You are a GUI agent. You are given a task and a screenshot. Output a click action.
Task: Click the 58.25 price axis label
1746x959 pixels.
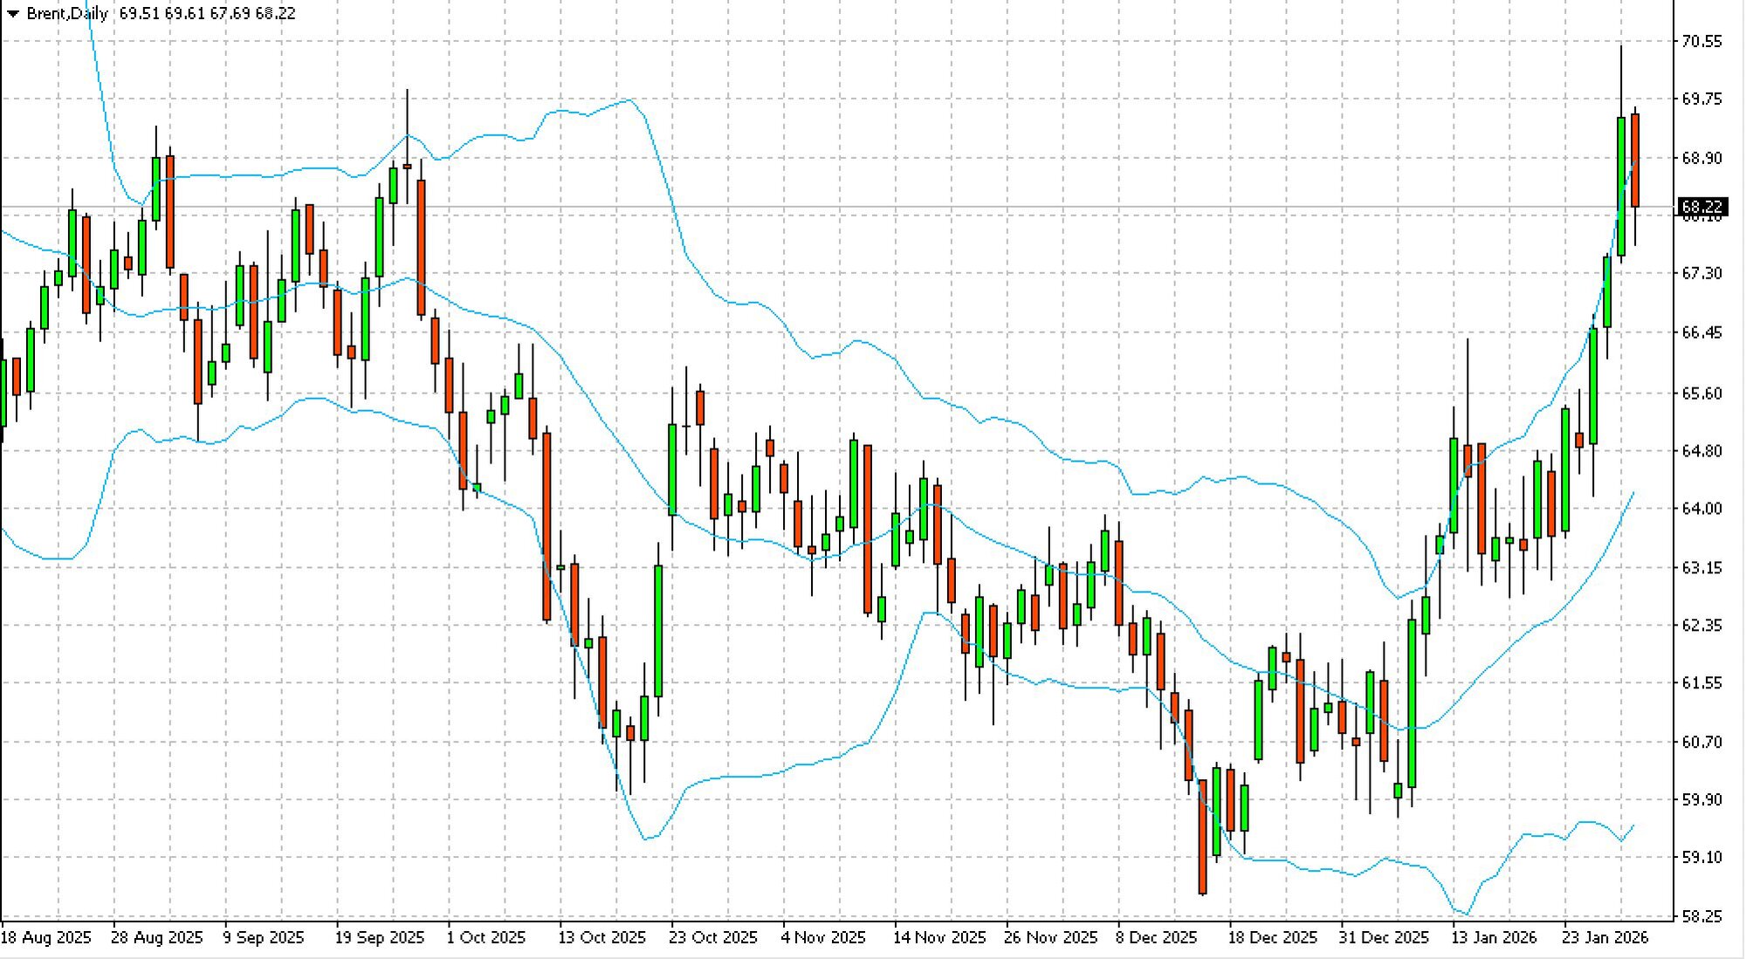1701,916
